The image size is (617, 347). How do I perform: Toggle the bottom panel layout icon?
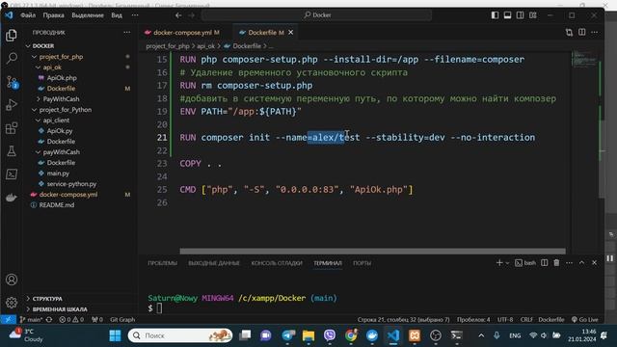(x=508, y=15)
